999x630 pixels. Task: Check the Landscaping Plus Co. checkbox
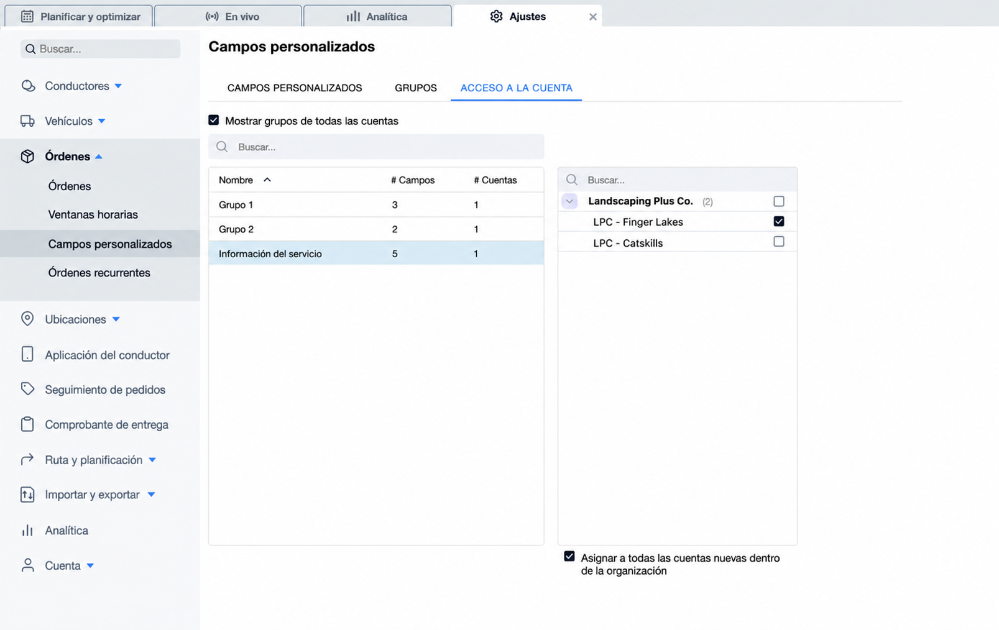click(x=779, y=201)
